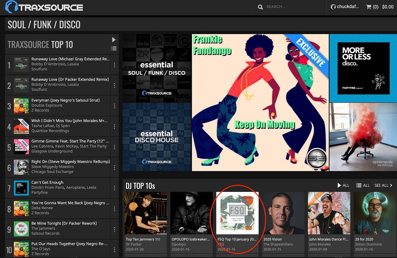Click artwork for Wish I Didn't Miss You
The height and width of the screenshot is (258, 397).
(22, 127)
